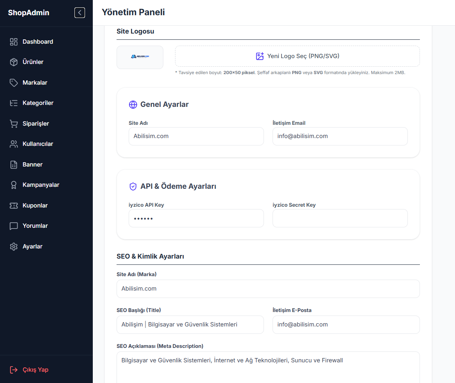Click the Ürünler box icon
This screenshot has width=455, height=383.
[14, 62]
